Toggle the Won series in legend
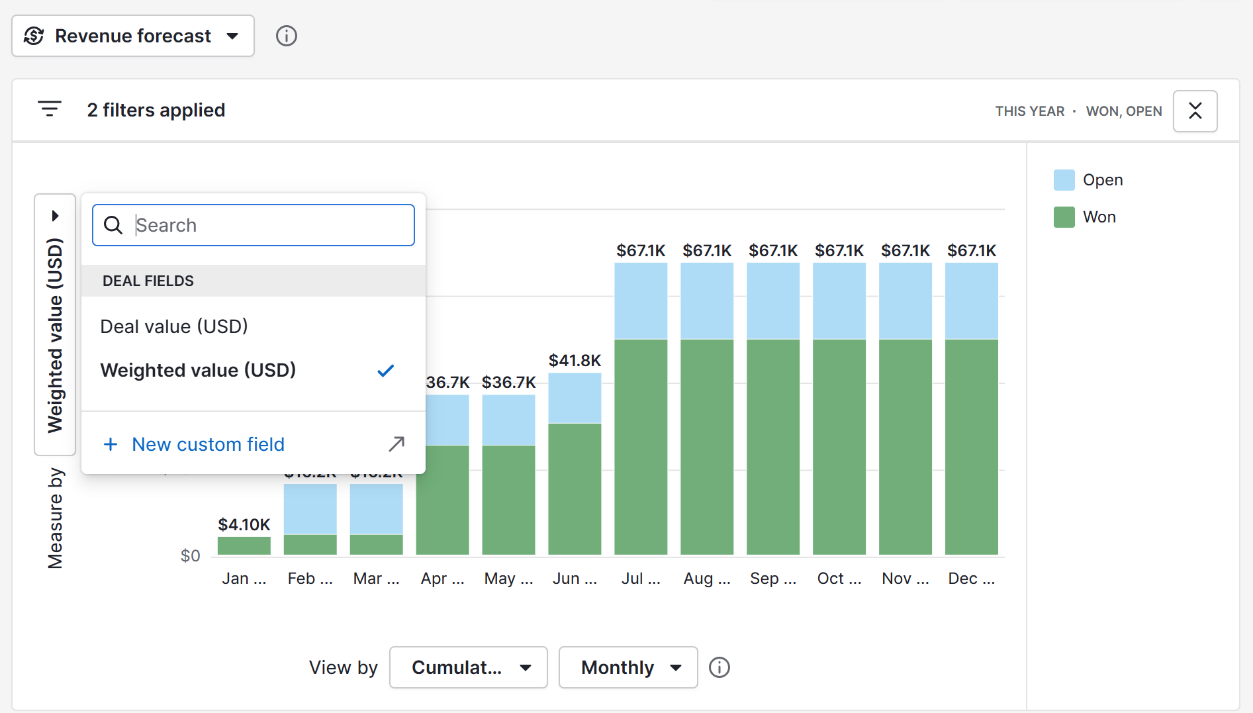The image size is (1253, 713). click(x=1084, y=217)
